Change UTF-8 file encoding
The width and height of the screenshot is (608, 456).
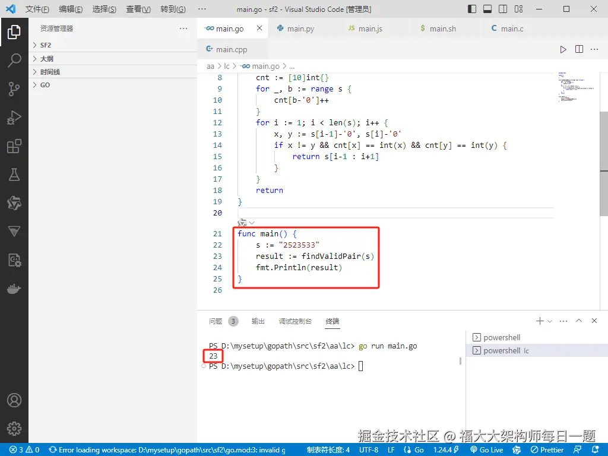[x=368, y=450]
